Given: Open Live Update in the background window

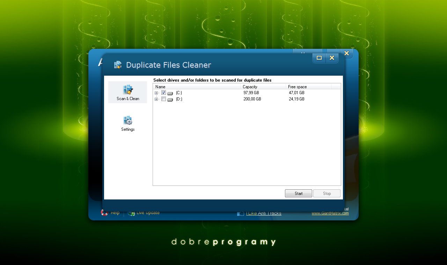Looking at the screenshot, I should [148, 213].
